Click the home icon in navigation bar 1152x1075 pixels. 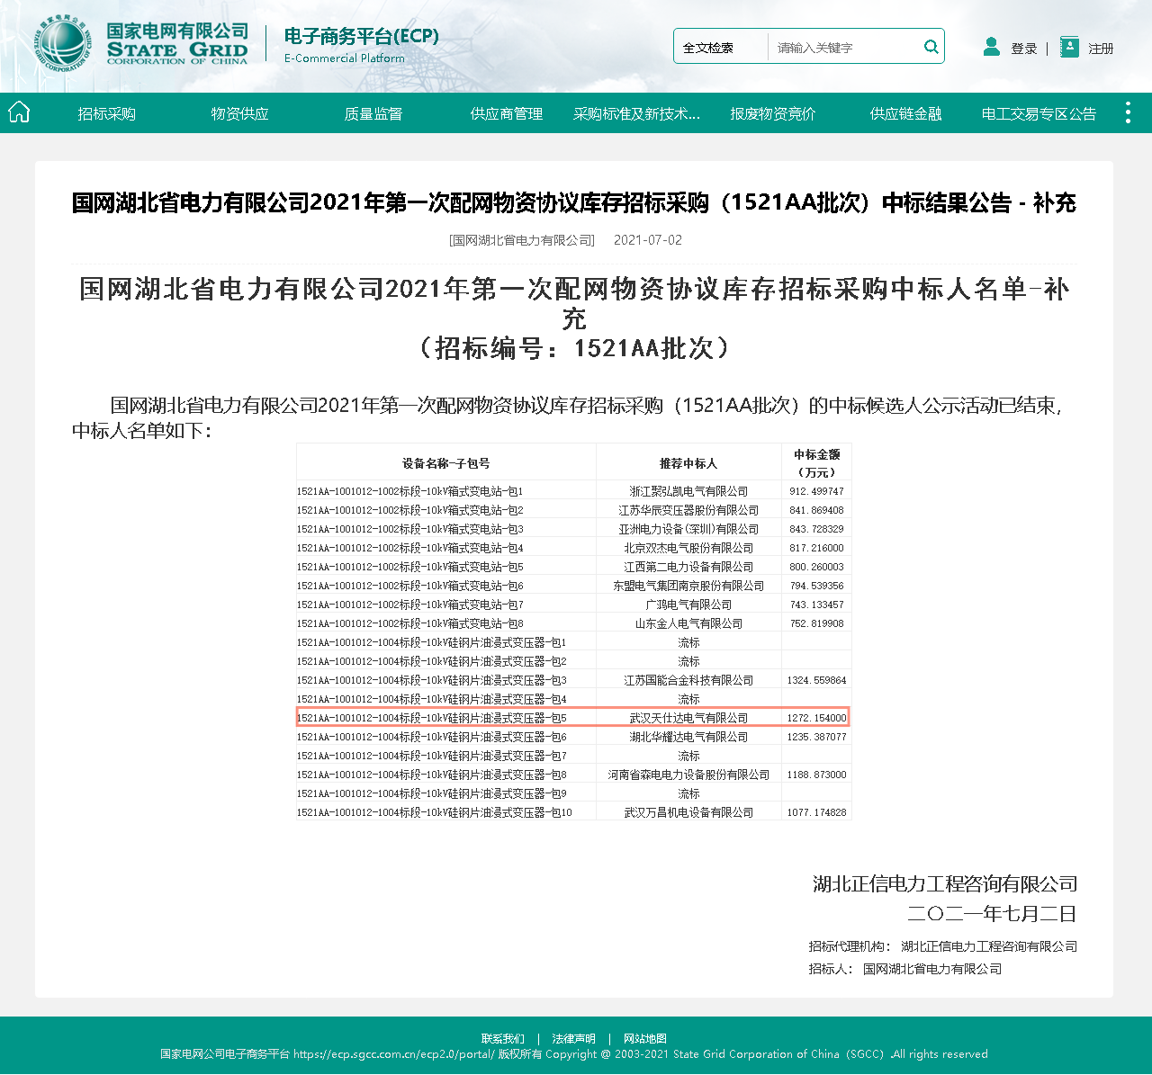19,112
